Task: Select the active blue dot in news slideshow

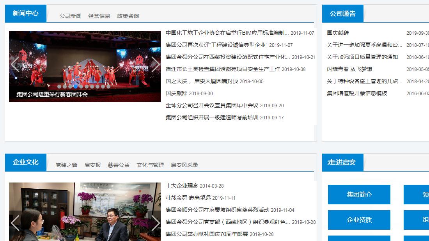Action: coord(76,87)
